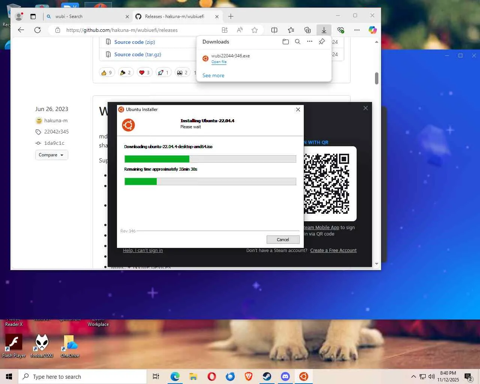Open Edge Settings and more menu

(357, 30)
